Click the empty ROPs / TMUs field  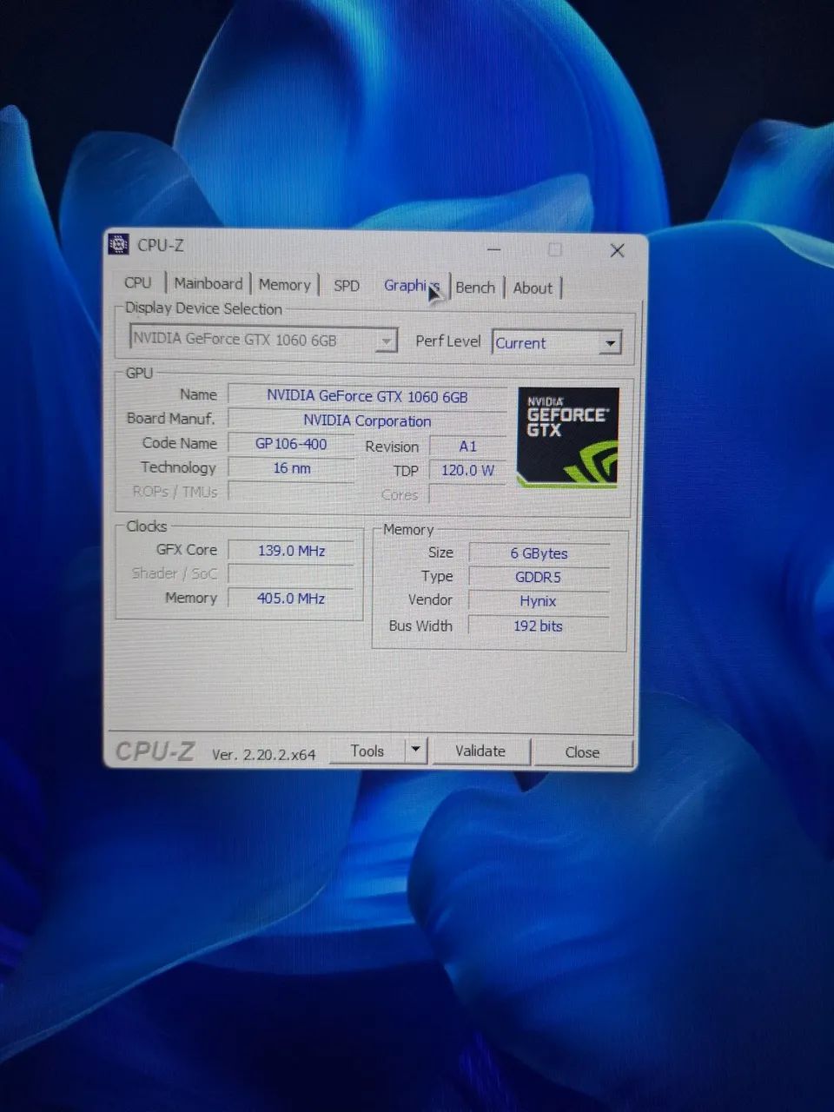click(x=291, y=492)
